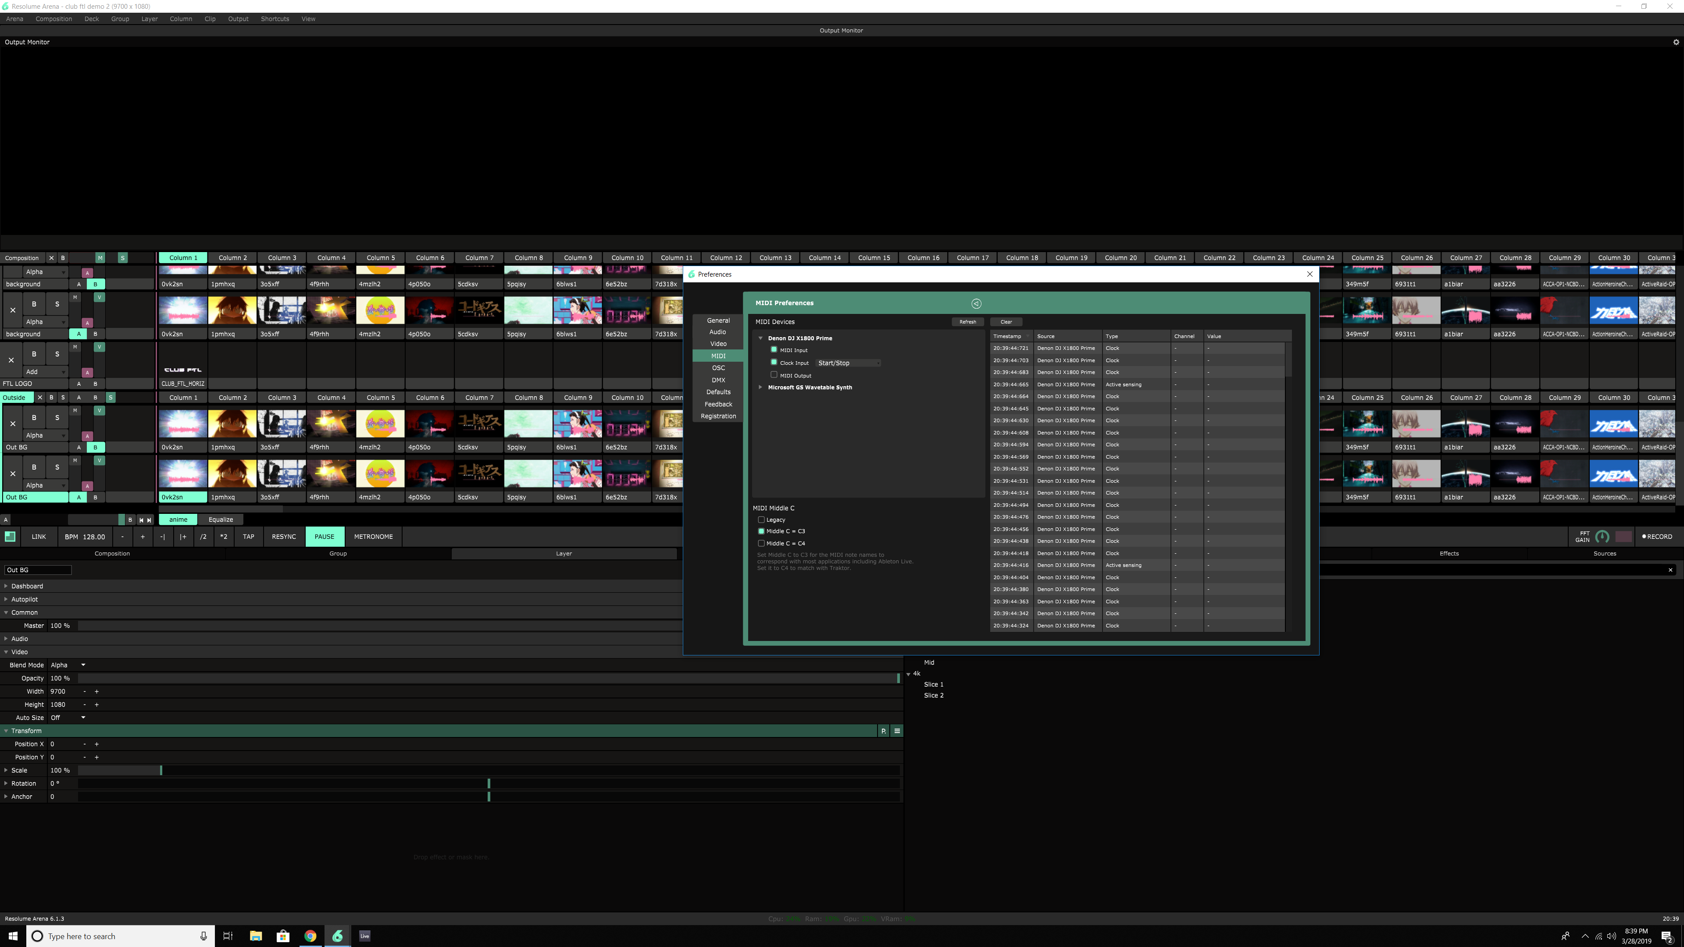Open the Blend Mode Alpha dropdown in Video section

click(x=68, y=665)
